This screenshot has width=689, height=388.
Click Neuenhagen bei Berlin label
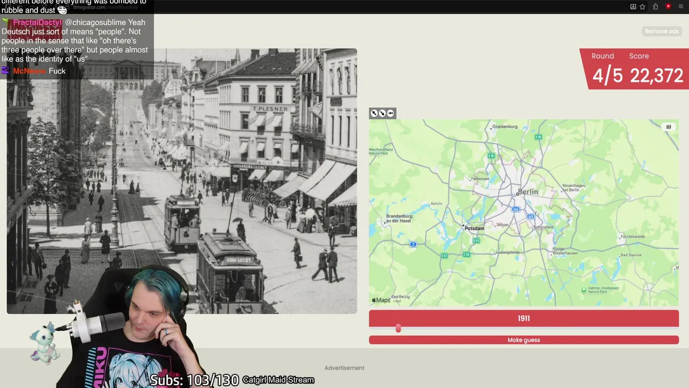click(x=574, y=188)
